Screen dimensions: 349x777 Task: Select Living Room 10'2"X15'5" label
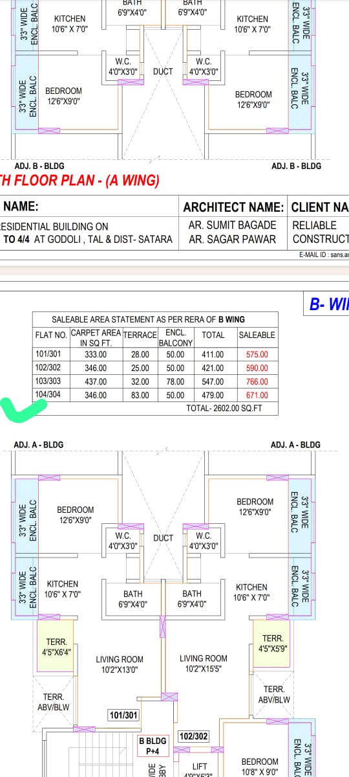[x=204, y=663]
